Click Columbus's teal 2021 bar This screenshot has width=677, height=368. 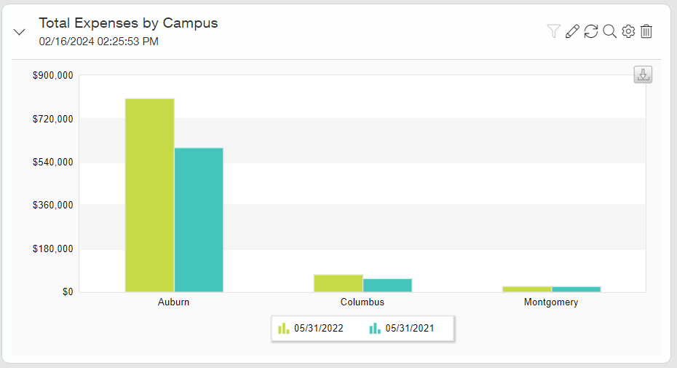pos(387,285)
